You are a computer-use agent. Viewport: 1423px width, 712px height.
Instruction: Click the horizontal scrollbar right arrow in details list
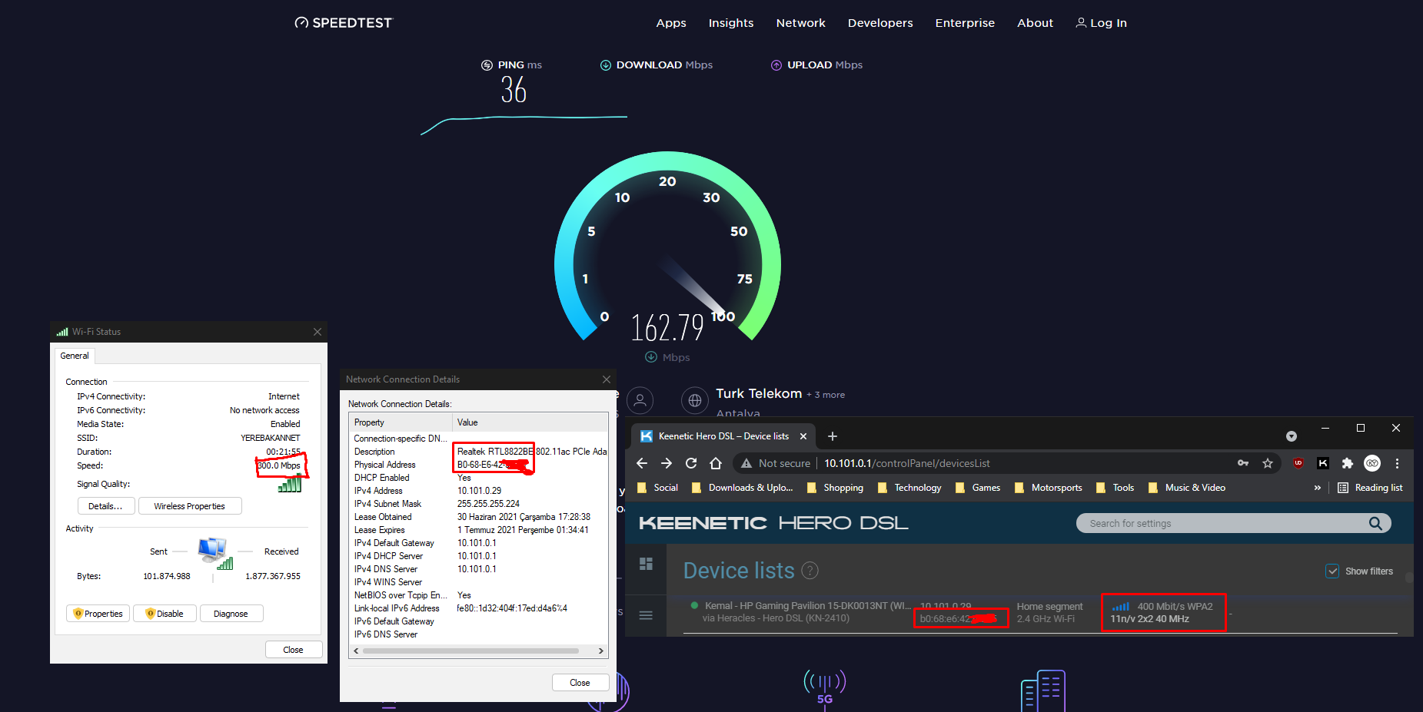601,651
